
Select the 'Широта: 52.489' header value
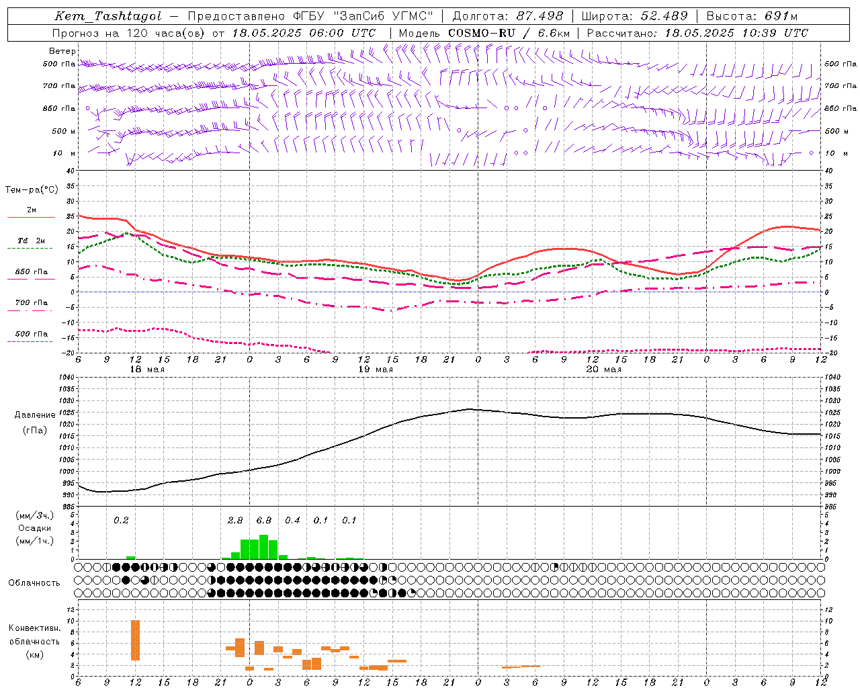point(635,16)
